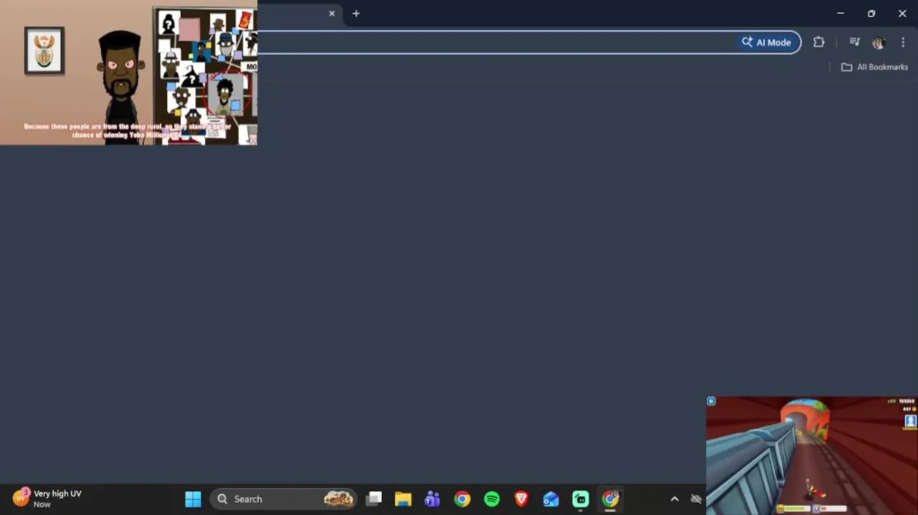Open Task View from the taskbar

click(x=374, y=499)
